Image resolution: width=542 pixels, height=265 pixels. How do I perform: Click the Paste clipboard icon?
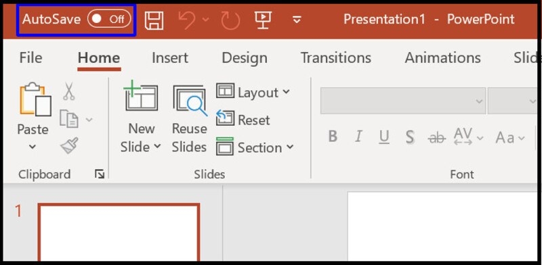(35, 100)
